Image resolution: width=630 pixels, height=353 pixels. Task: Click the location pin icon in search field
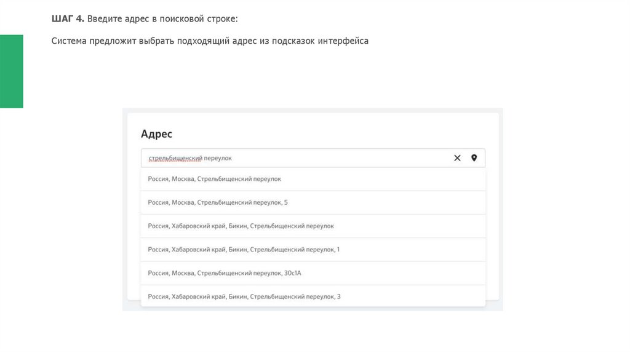pyautogui.click(x=474, y=158)
